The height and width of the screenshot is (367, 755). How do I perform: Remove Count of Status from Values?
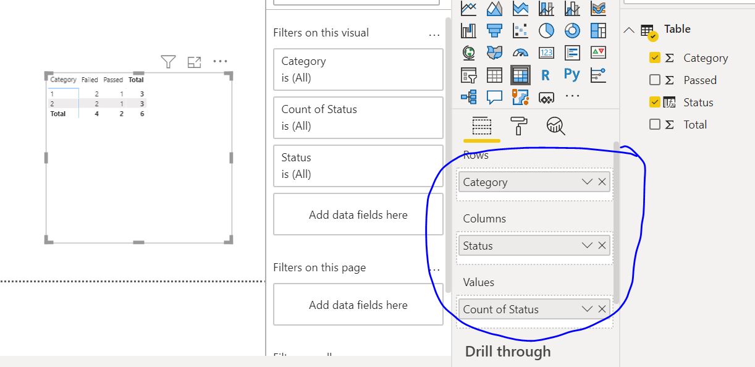pyautogui.click(x=602, y=310)
